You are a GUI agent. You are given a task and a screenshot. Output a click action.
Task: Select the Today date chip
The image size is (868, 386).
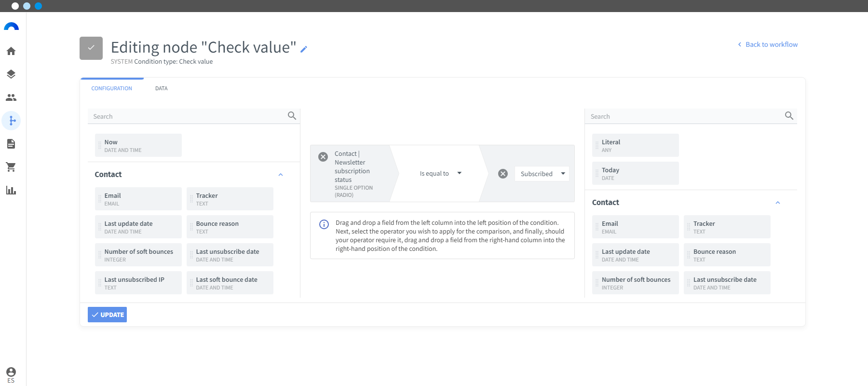[x=636, y=173]
